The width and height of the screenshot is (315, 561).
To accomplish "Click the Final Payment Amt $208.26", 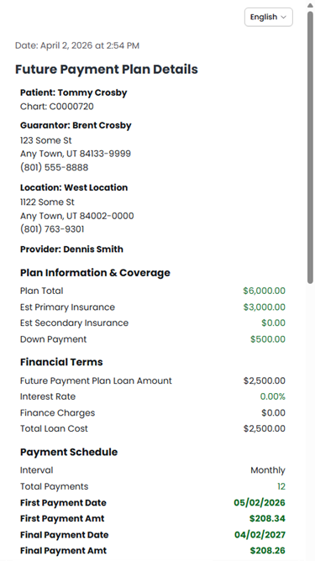I will (267, 550).
